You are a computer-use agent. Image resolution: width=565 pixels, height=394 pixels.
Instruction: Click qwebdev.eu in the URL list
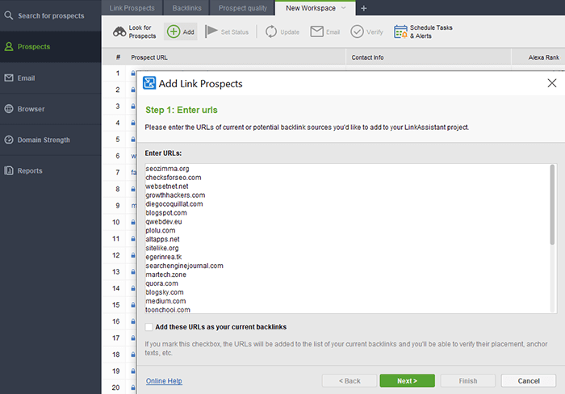(164, 222)
